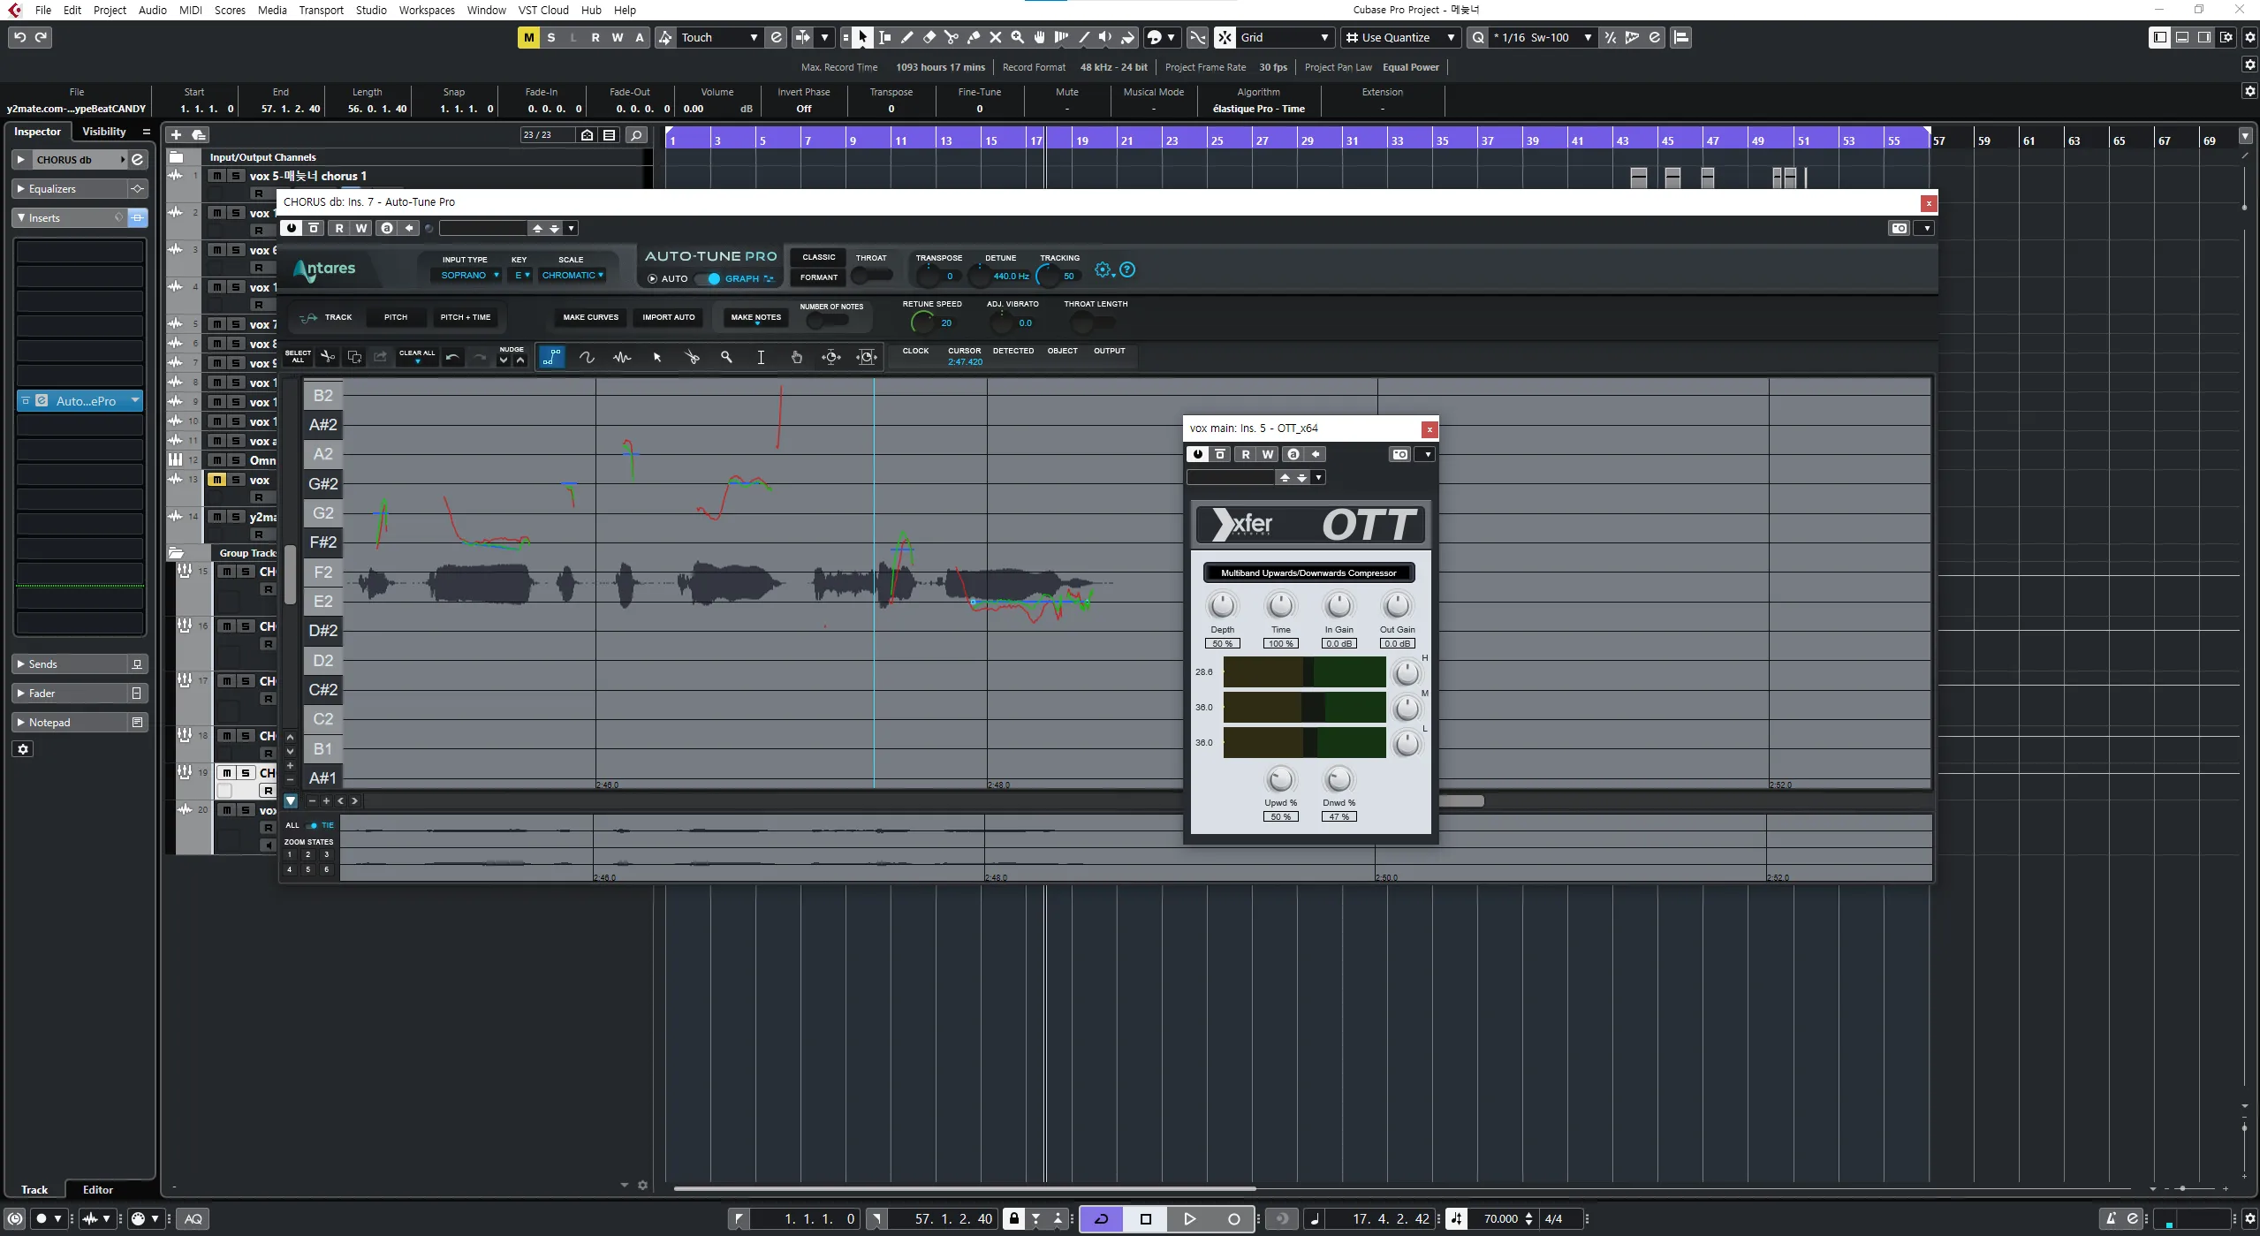Click the PITCH + TIME button
Screen dimensions: 2260x1236
coord(466,317)
